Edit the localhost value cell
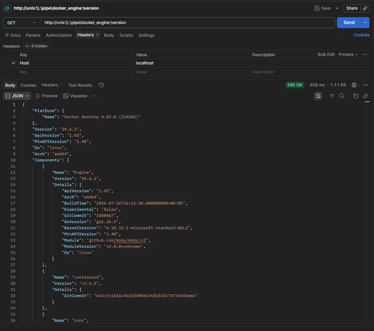374x331 pixels. tap(191, 63)
